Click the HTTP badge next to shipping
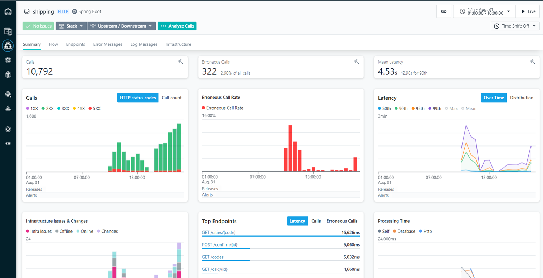The width and height of the screenshot is (543, 278). [63, 11]
